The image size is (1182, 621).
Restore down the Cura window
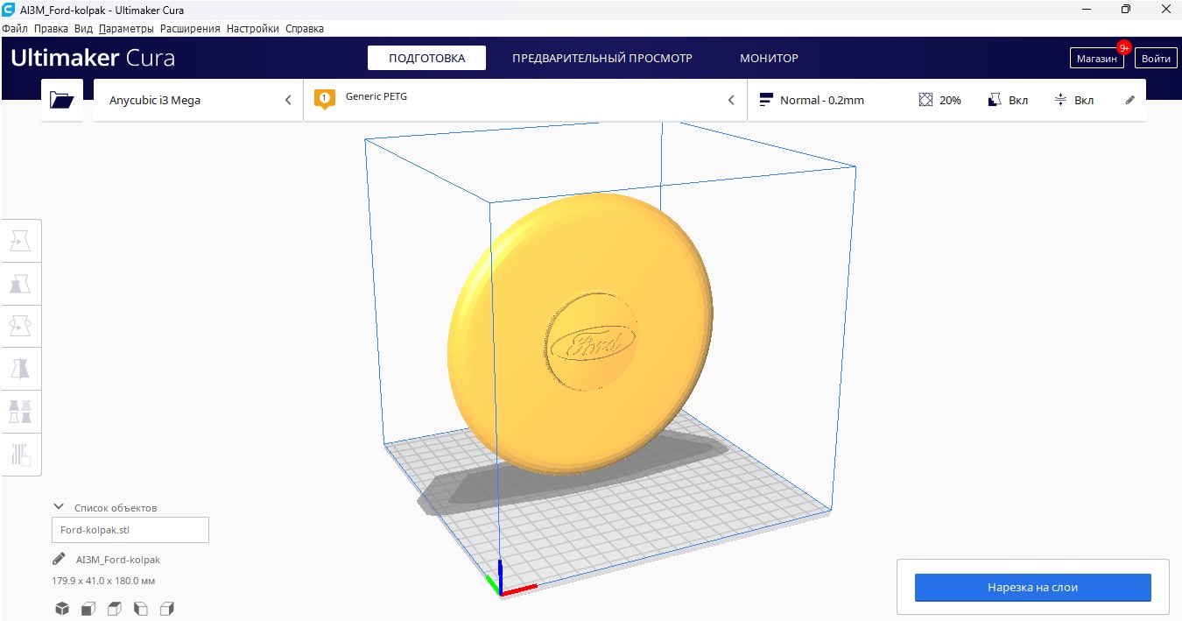tap(1126, 9)
